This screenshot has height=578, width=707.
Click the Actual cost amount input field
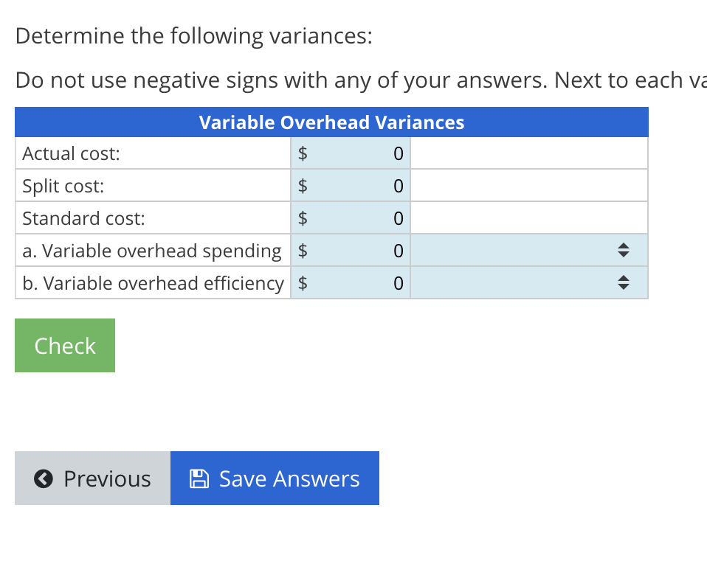(351, 153)
